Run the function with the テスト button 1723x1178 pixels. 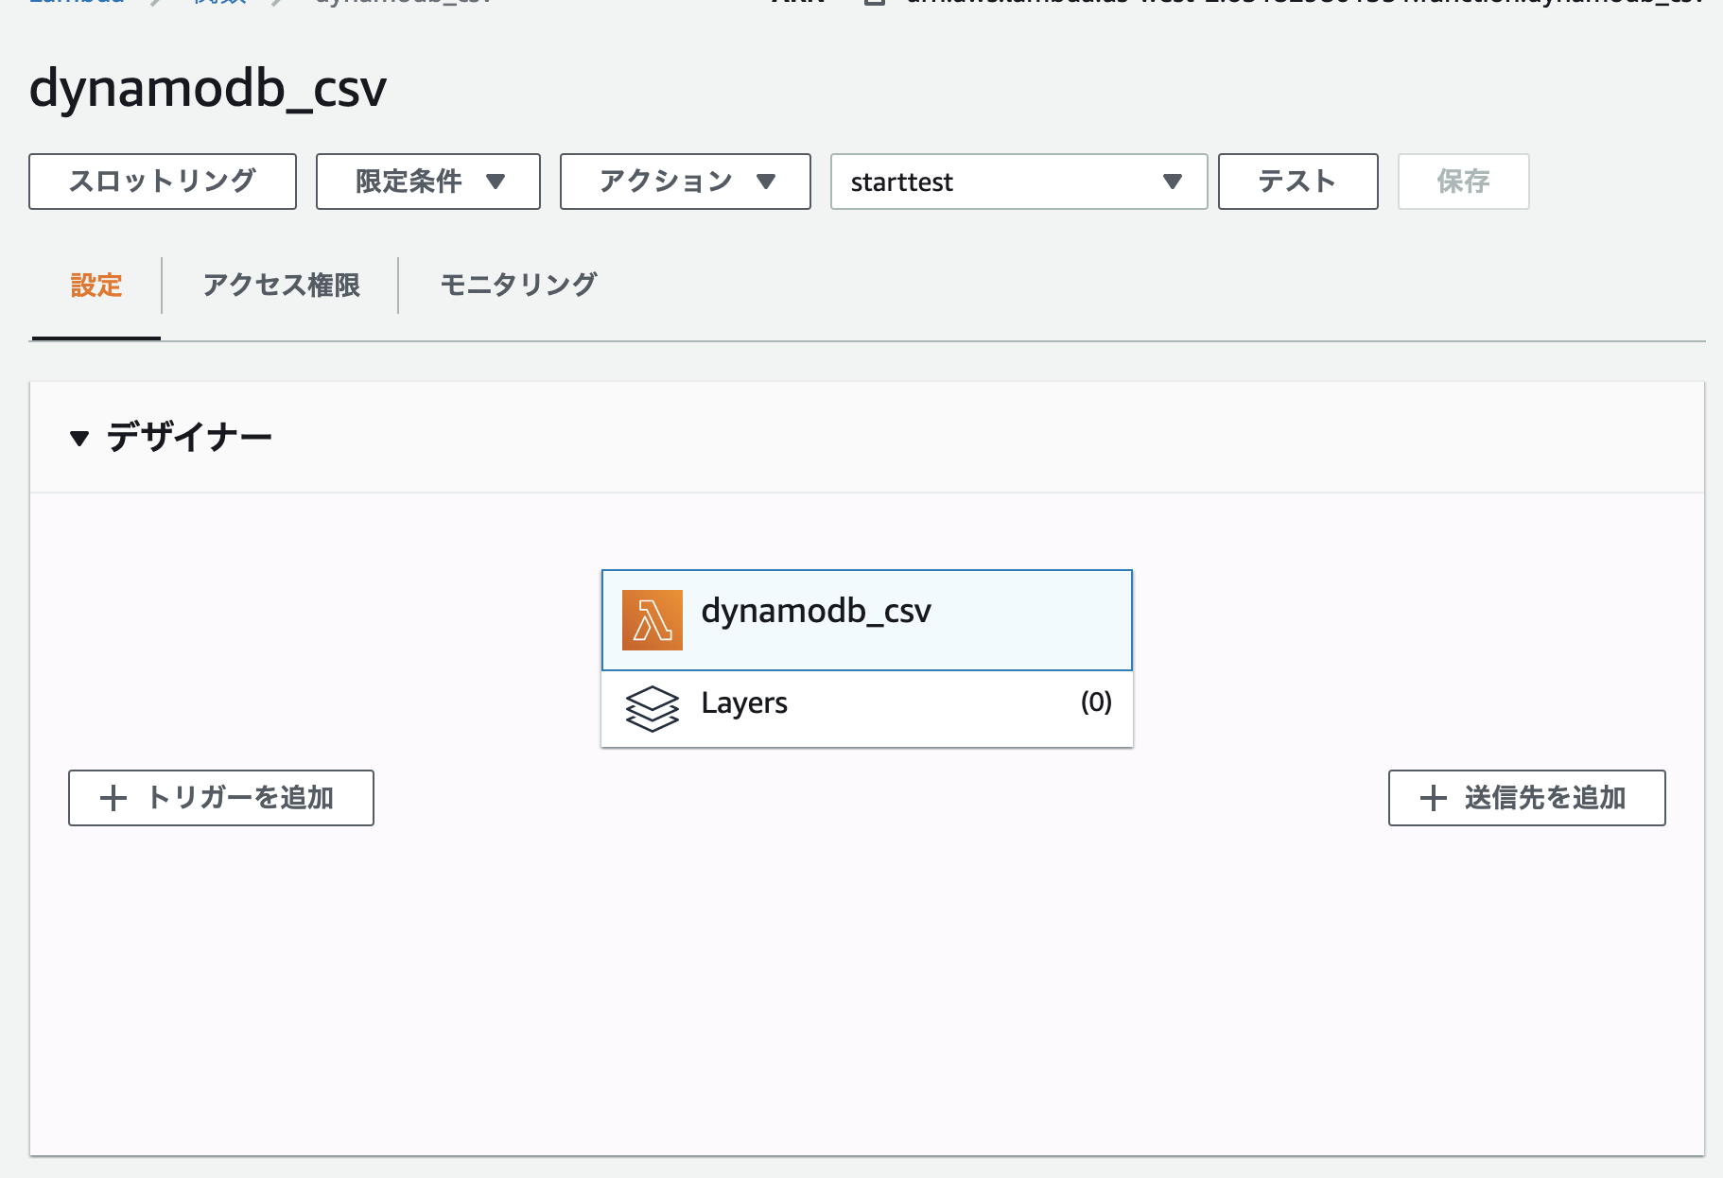pos(1297,182)
